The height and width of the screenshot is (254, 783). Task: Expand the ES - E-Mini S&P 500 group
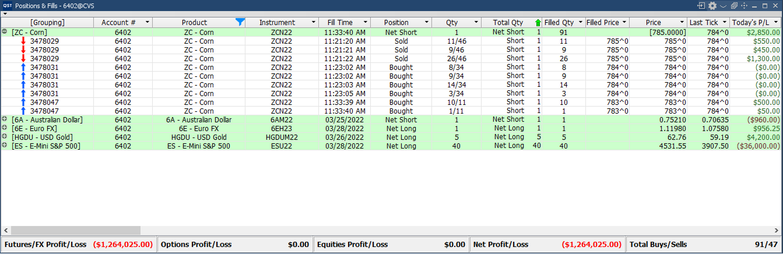(x=5, y=146)
